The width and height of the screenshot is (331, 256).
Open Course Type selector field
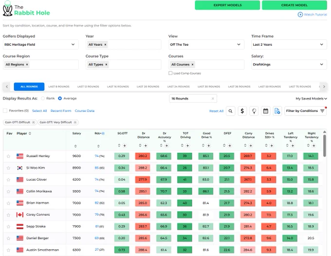click(x=124, y=65)
